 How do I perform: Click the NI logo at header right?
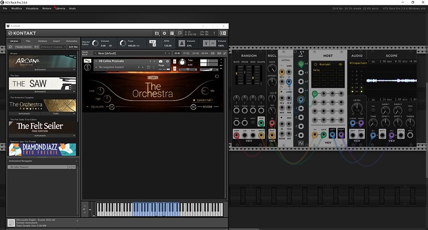pos(223,33)
